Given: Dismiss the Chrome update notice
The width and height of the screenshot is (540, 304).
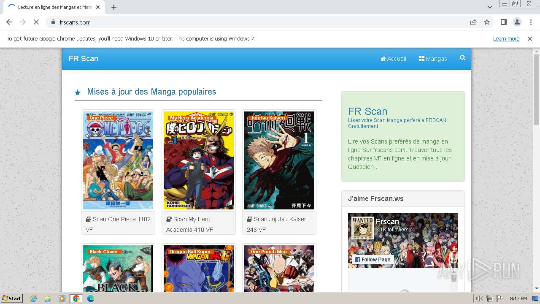Looking at the screenshot, I should click(x=530, y=39).
